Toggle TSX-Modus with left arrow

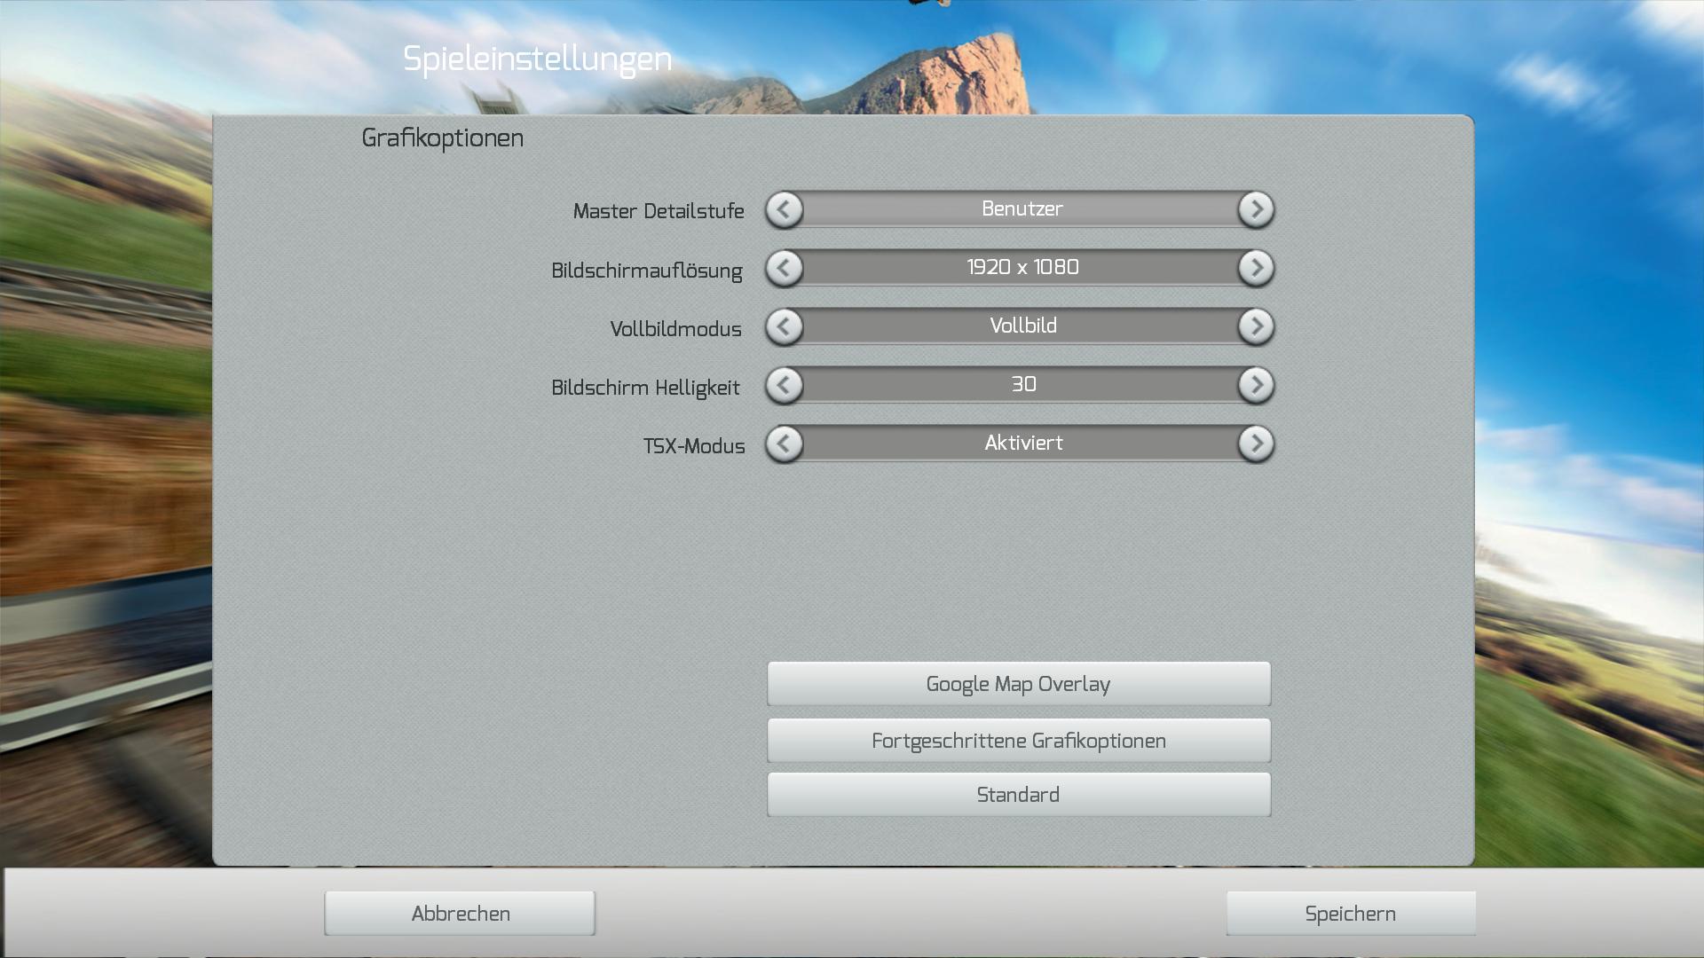(x=785, y=444)
